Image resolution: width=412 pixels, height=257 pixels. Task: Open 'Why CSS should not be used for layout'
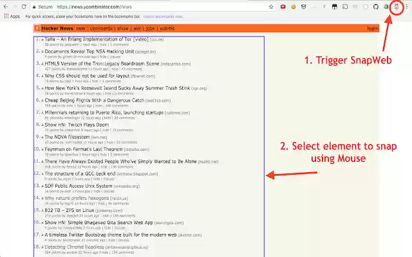coord(87,76)
